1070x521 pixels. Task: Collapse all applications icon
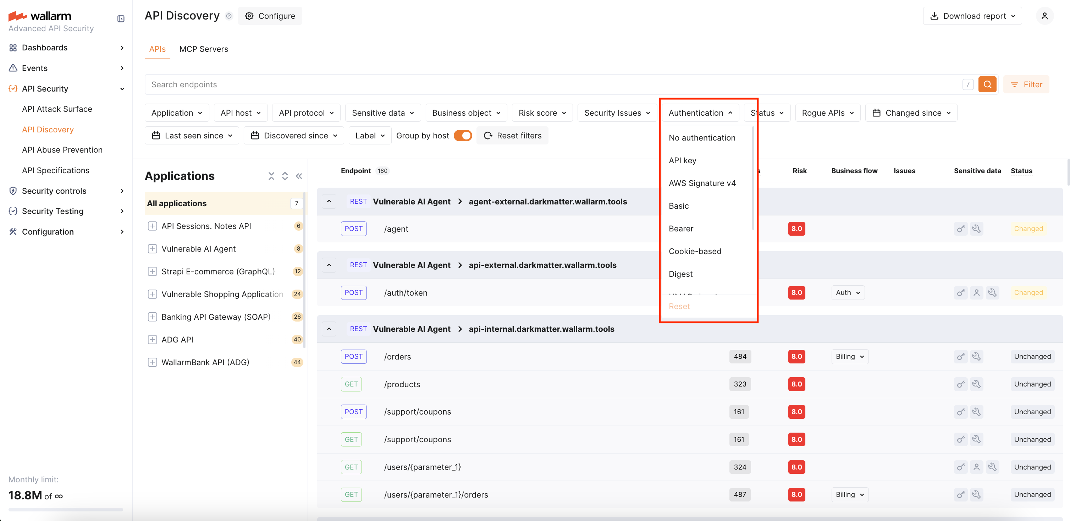tap(271, 176)
